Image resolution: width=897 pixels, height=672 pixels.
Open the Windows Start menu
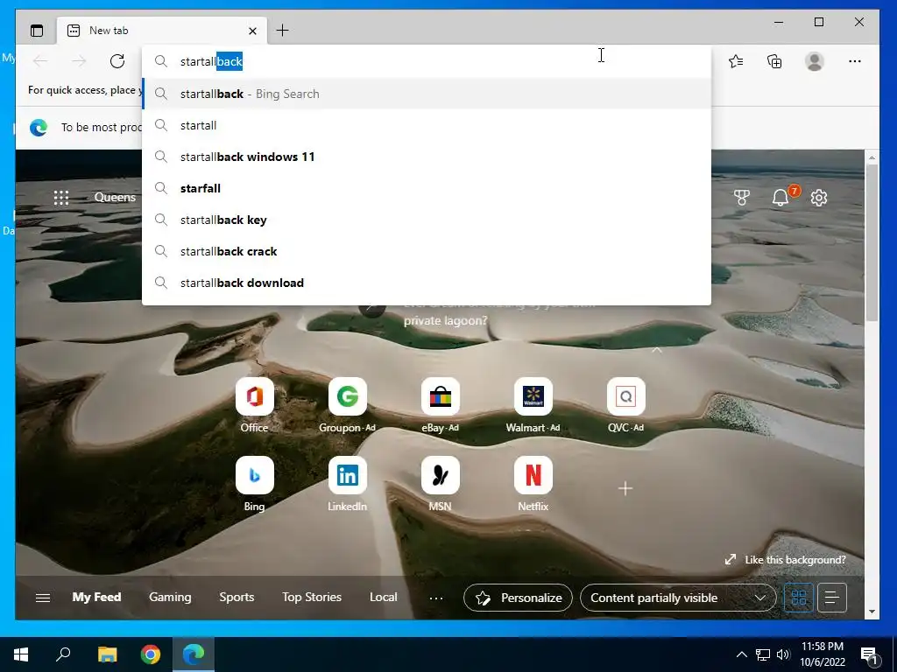21,654
